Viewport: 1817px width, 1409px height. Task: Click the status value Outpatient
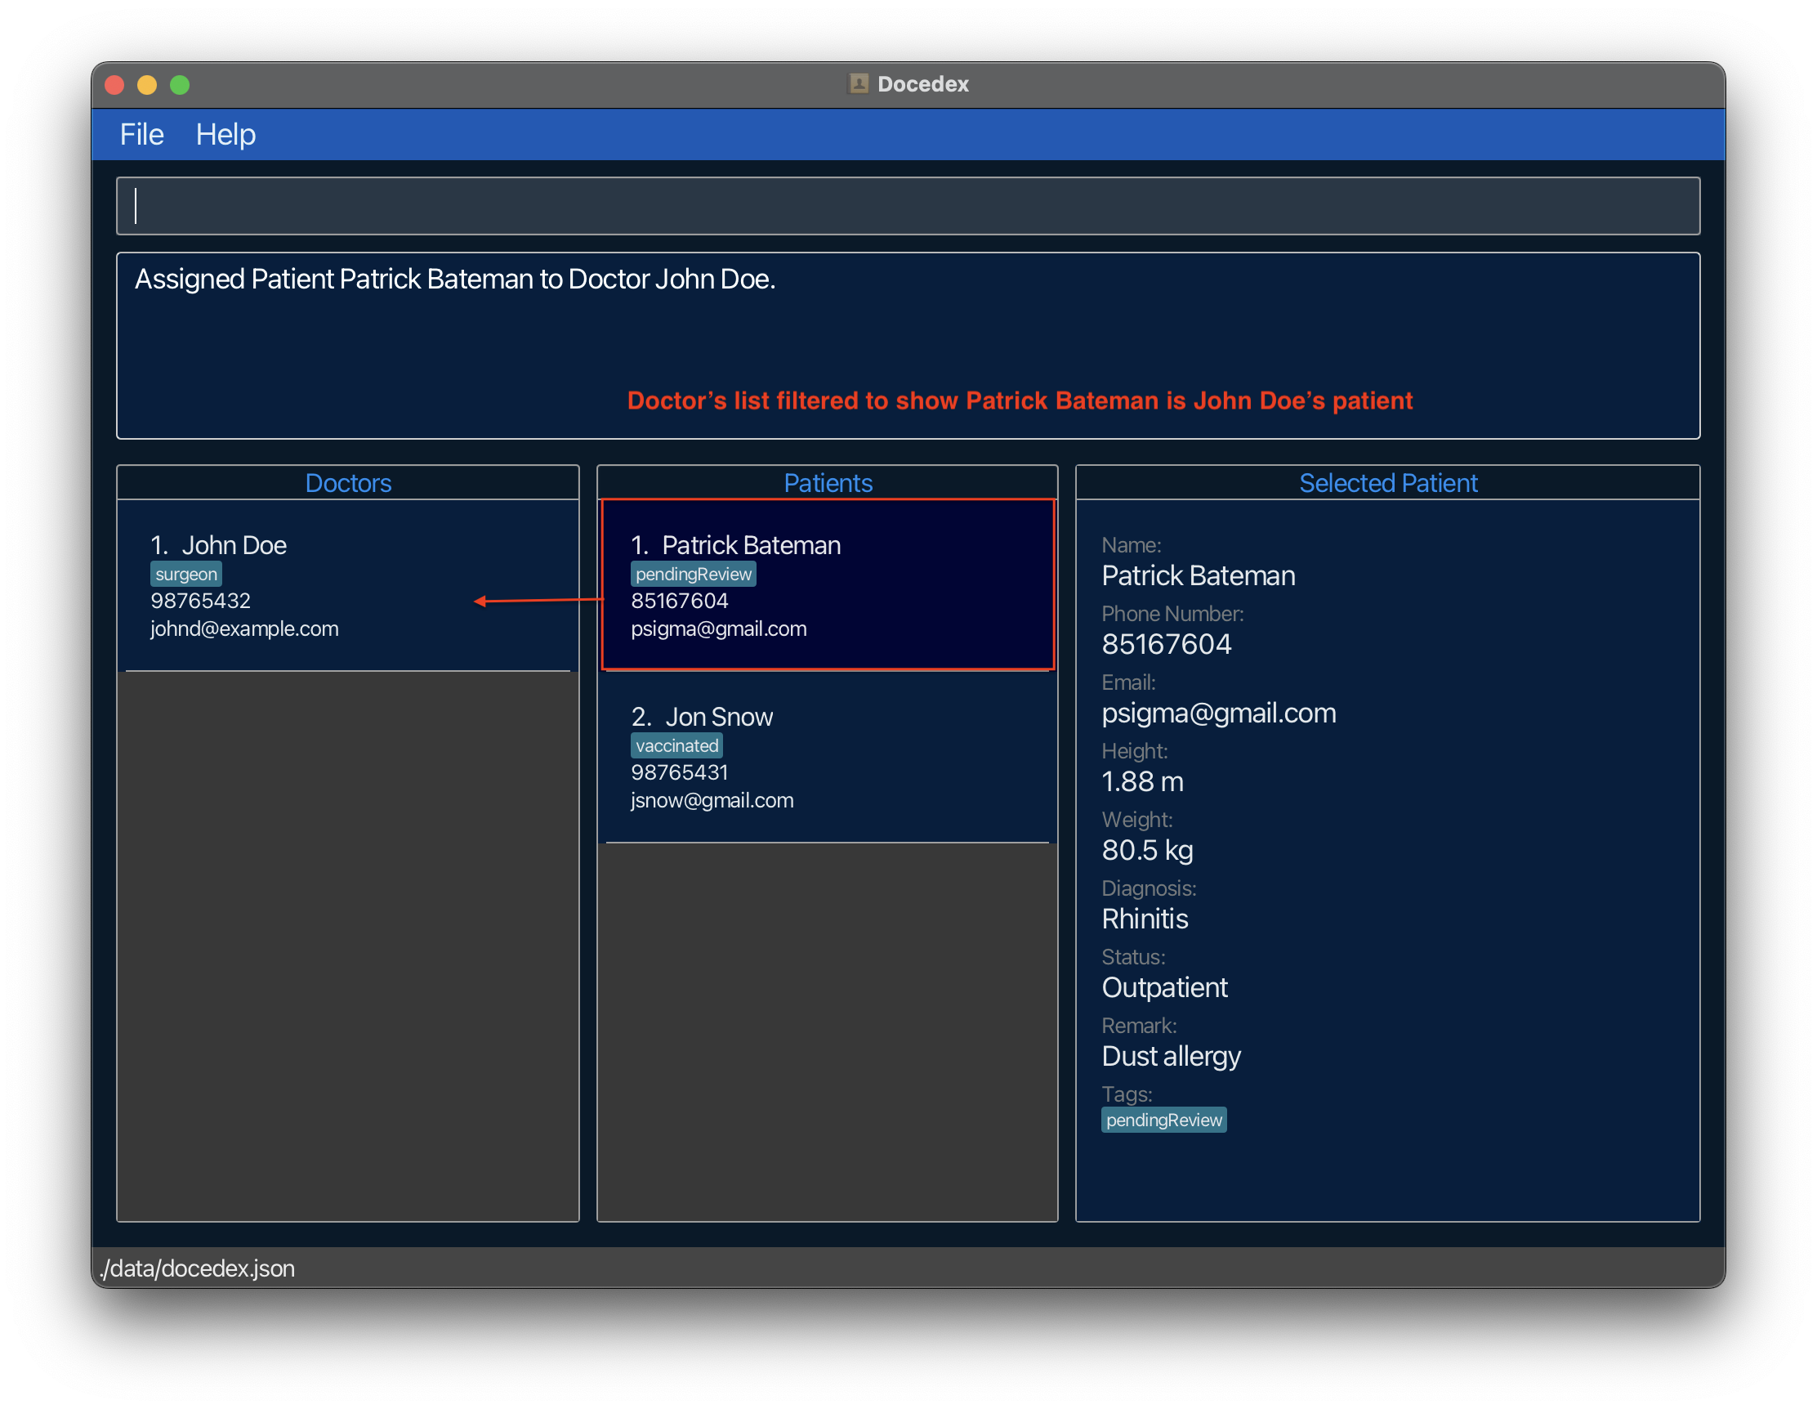tap(1165, 988)
